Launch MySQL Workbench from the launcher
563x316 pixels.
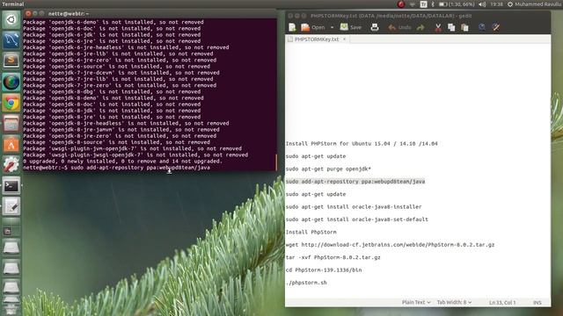(11, 39)
